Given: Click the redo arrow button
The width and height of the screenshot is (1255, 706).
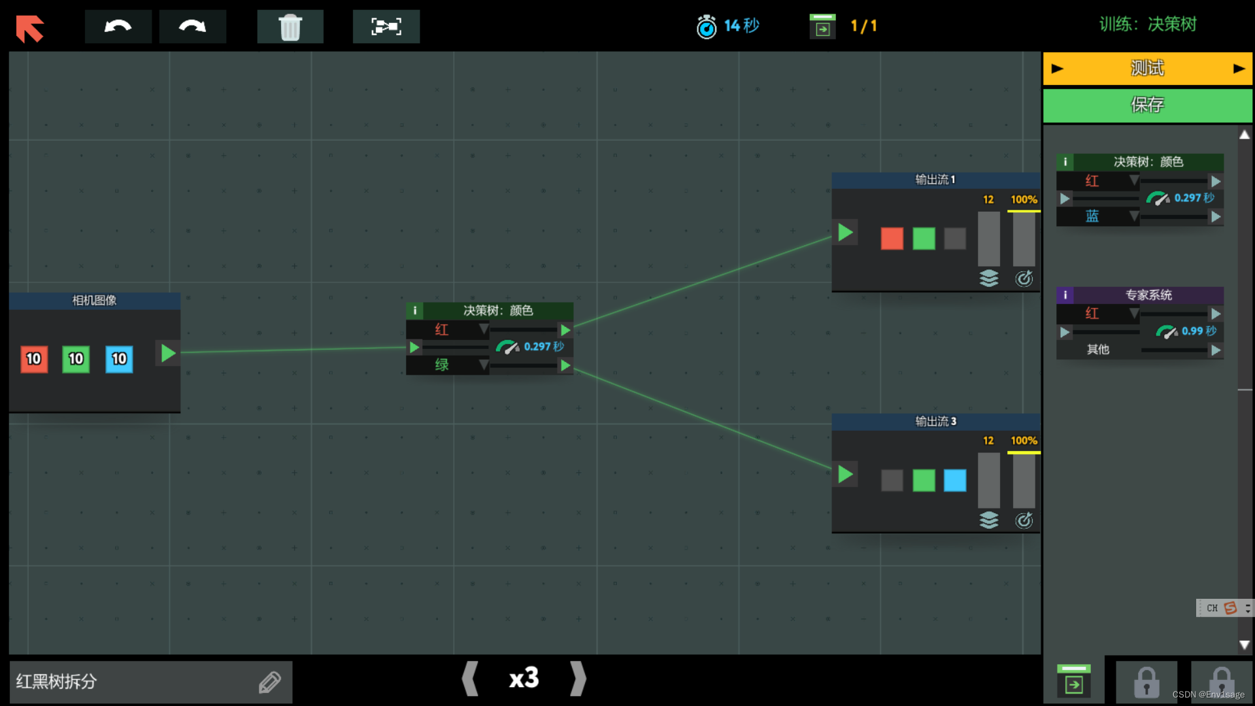Looking at the screenshot, I should [193, 27].
